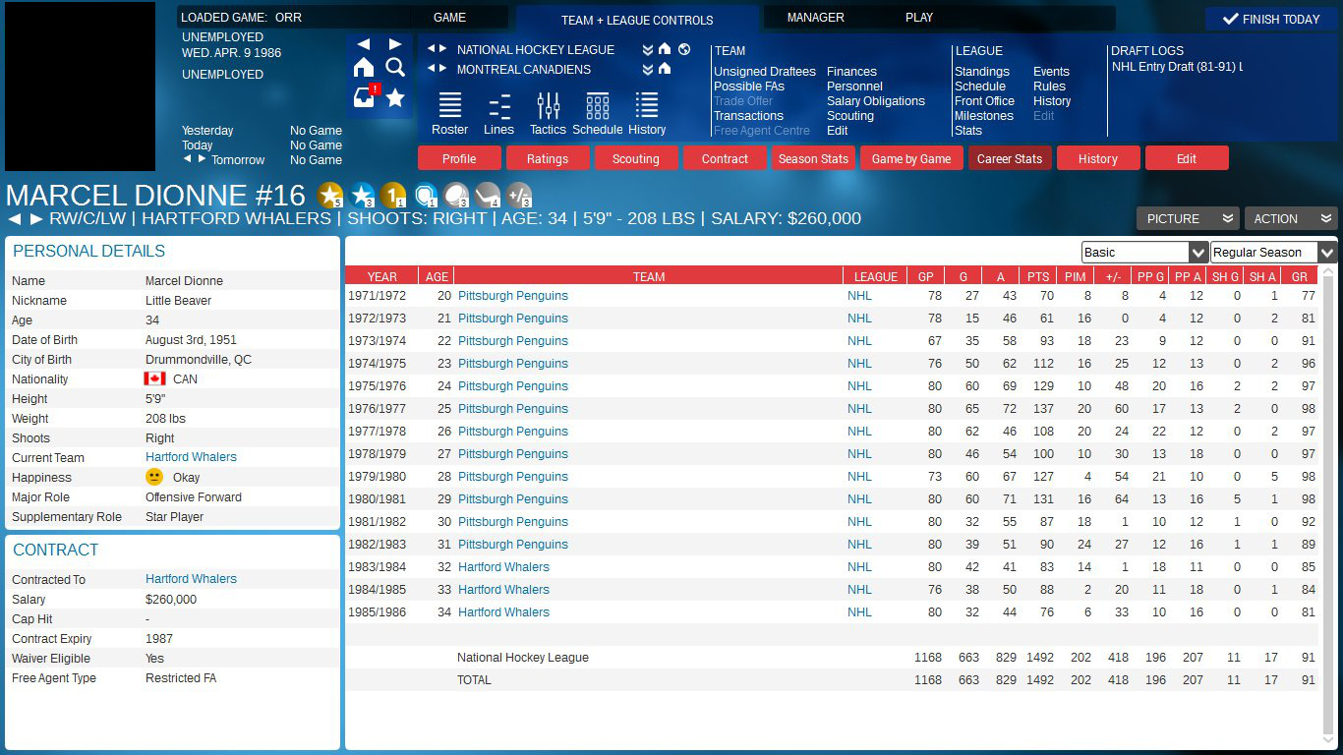Open the MANAGER menu
This screenshot has width=1343, height=755.
tap(815, 18)
